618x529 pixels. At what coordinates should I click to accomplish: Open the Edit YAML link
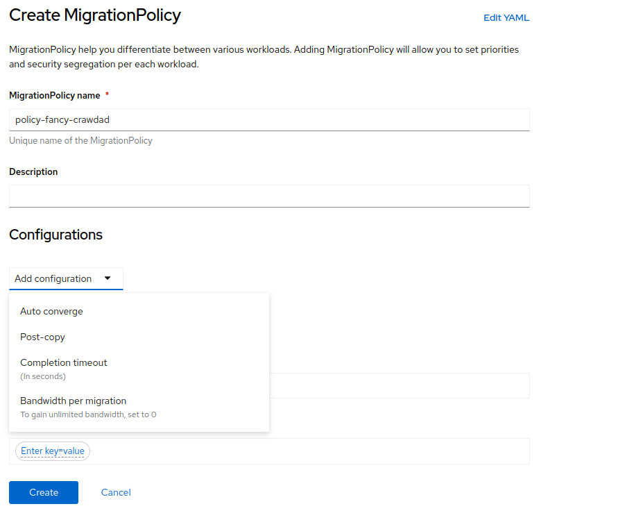[x=506, y=18]
